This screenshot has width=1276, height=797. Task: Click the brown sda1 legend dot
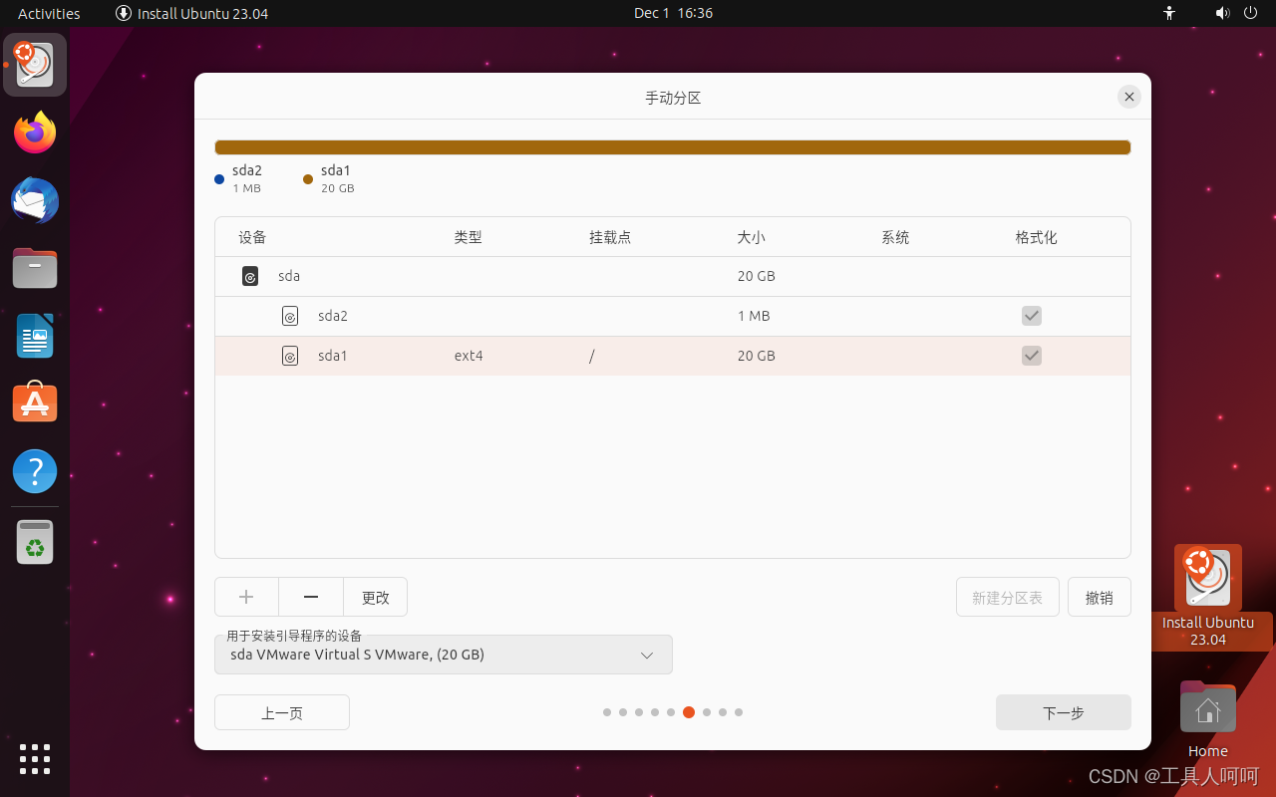click(x=308, y=179)
